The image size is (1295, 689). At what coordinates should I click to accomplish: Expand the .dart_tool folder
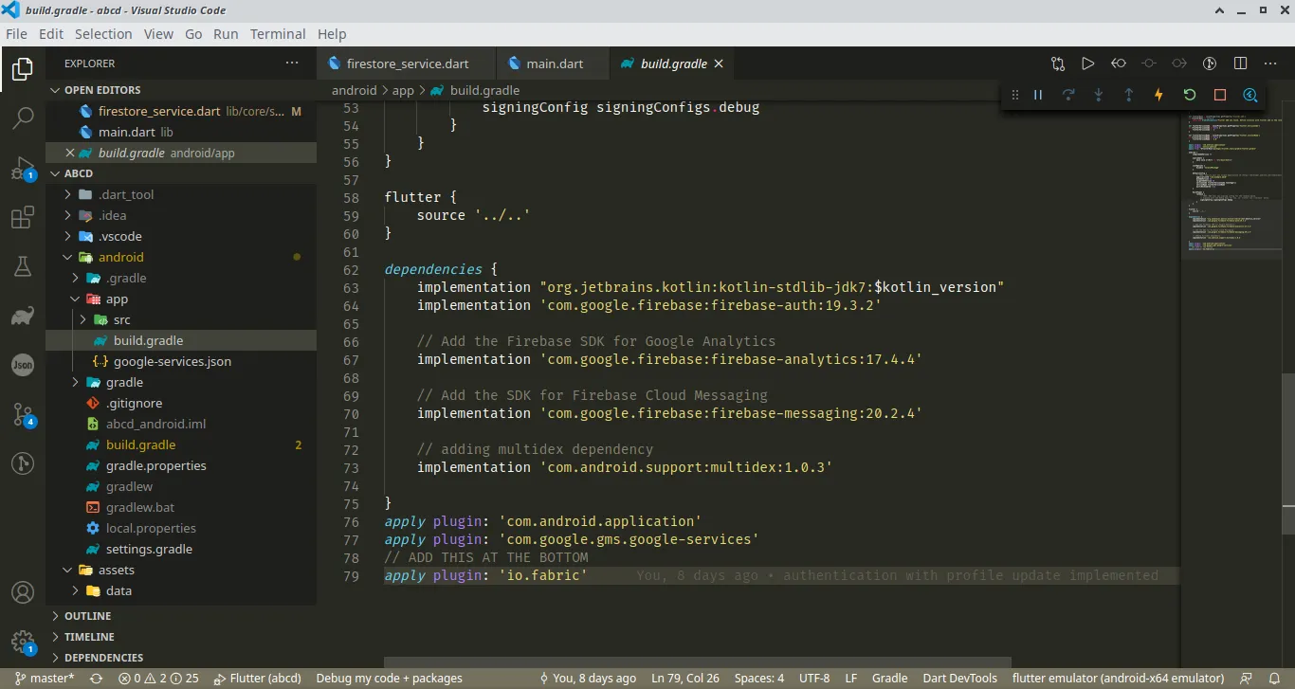pyautogui.click(x=125, y=194)
